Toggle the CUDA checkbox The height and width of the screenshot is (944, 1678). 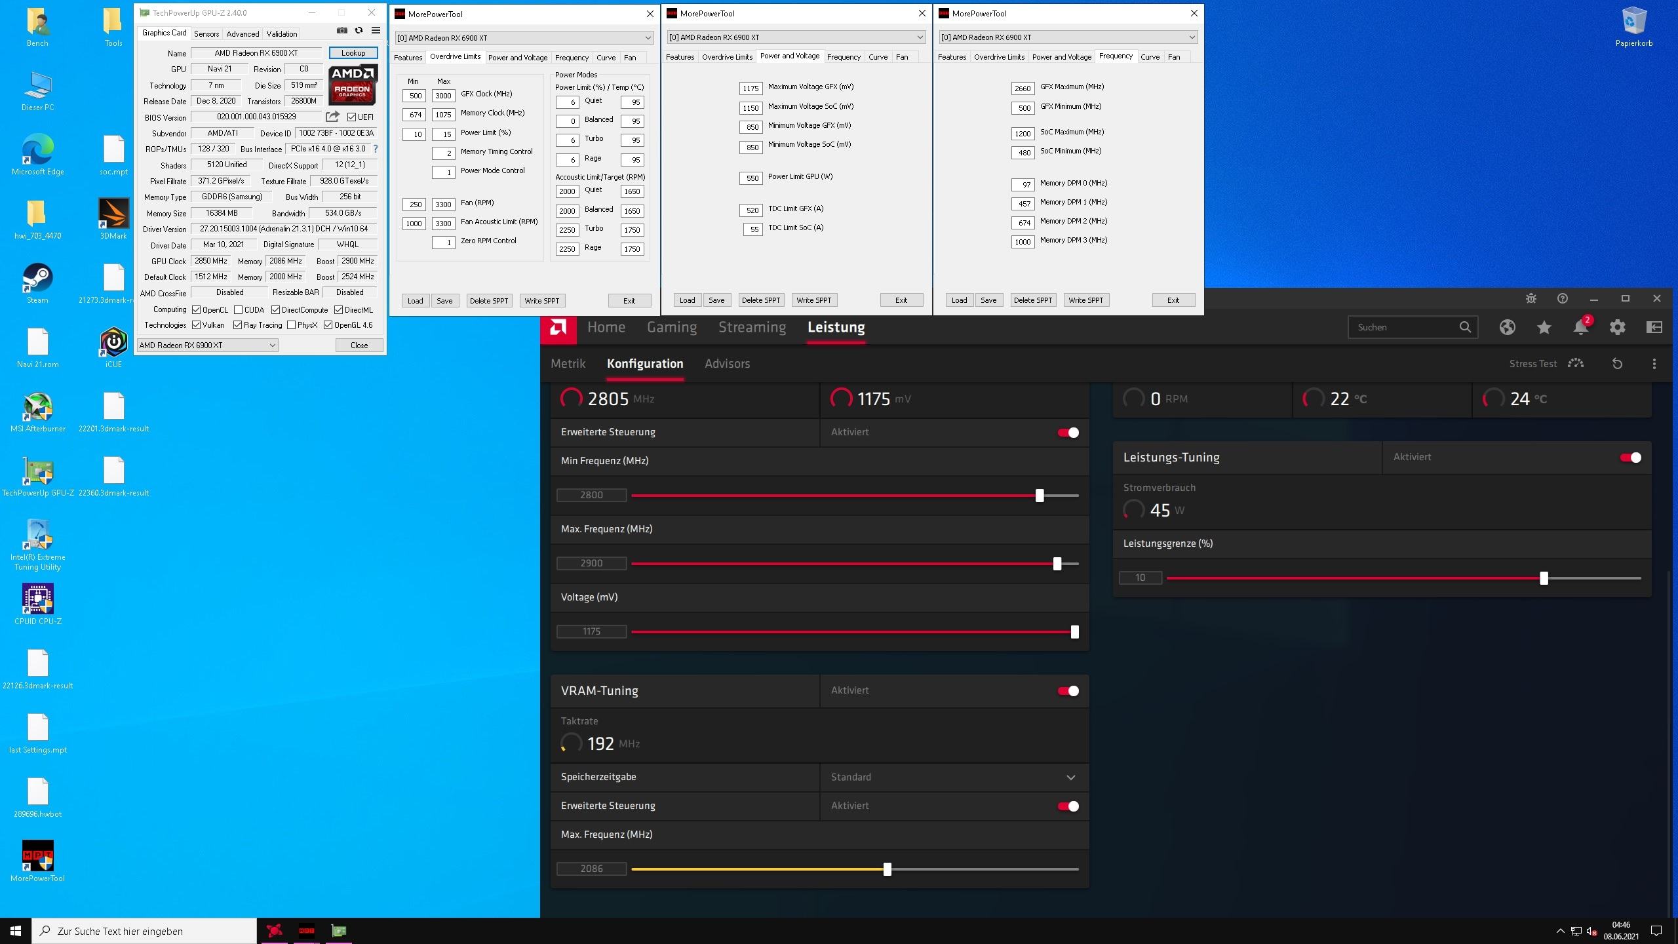pyautogui.click(x=238, y=309)
